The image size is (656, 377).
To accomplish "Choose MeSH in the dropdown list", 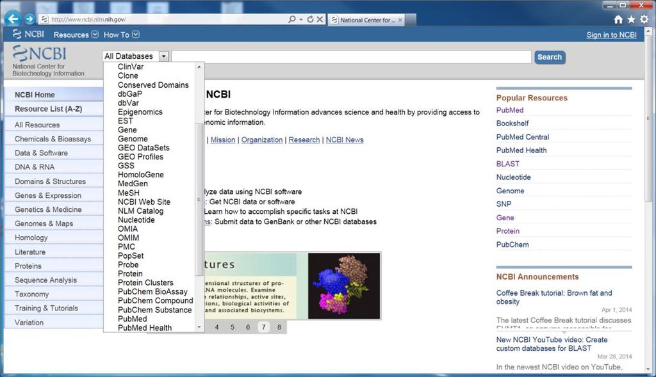I will pos(128,193).
